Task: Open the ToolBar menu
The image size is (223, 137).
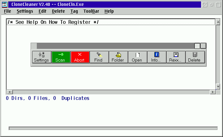Action: [91, 11]
